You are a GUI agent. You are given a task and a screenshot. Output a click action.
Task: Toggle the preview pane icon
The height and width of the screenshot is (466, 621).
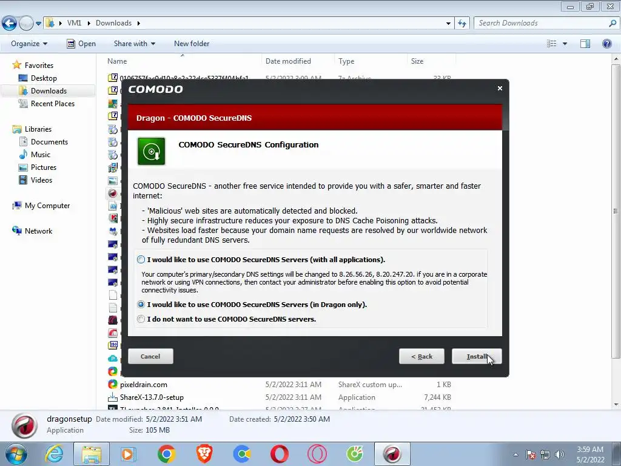[x=585, y=44]
